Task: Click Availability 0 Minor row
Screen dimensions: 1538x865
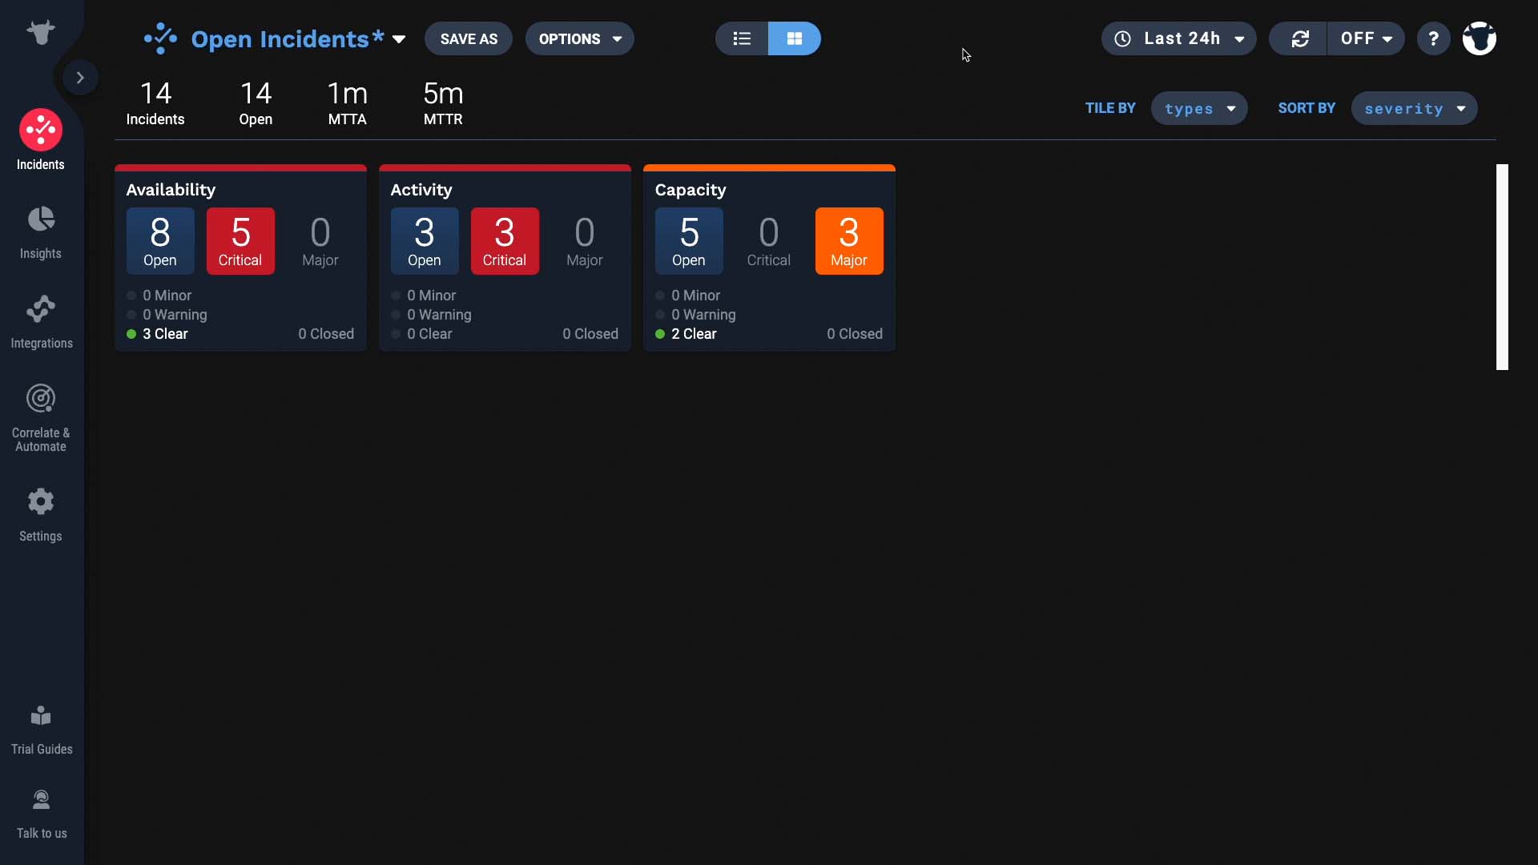Action: click(159, 296)
